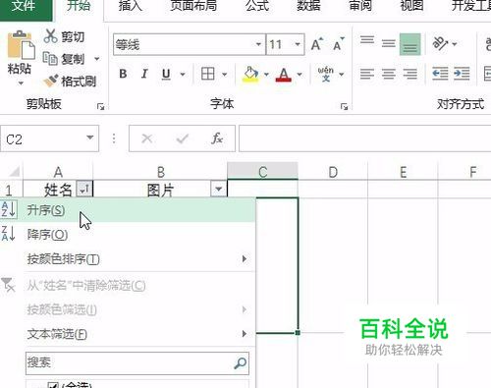The image size is (491, 388).
Task: Open font group dialog launcher
Action: click(x=344, y=106)
